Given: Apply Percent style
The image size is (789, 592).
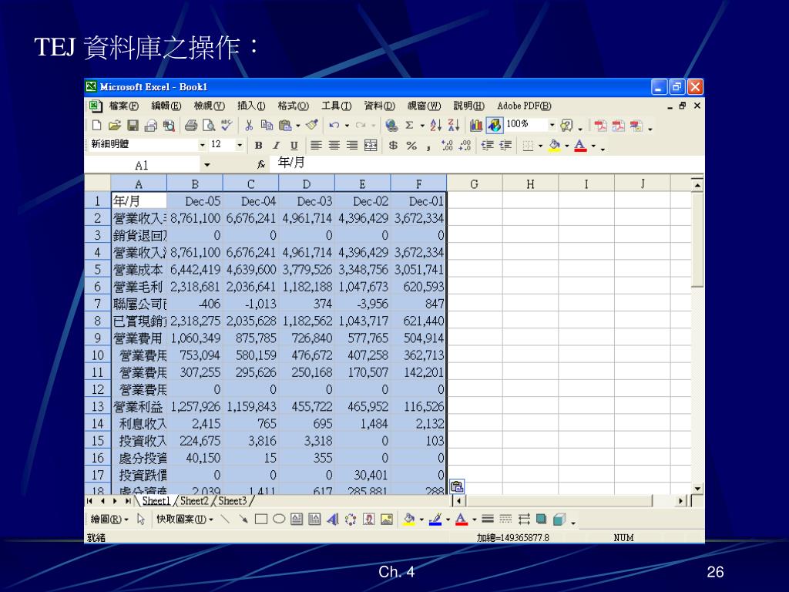Looking at the screenshot, I should click(x=411, y=146).
